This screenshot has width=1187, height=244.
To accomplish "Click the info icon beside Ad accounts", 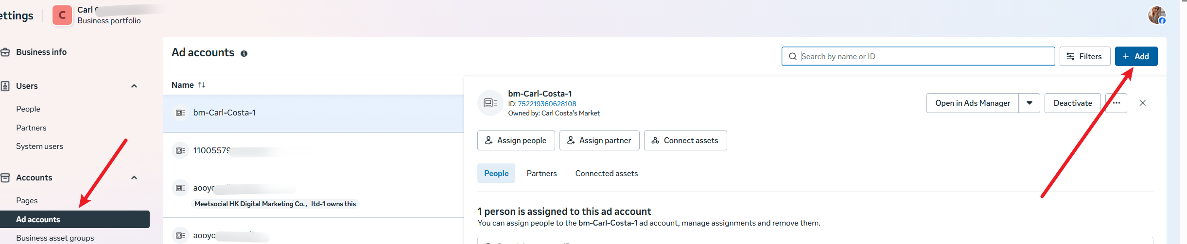I will pyautogui.click(x=244, y=54).
